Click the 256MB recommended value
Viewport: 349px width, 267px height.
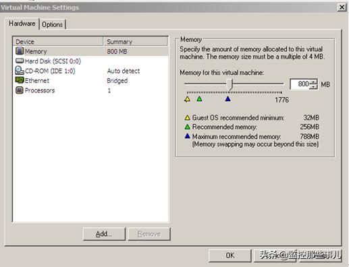point(310,127)
